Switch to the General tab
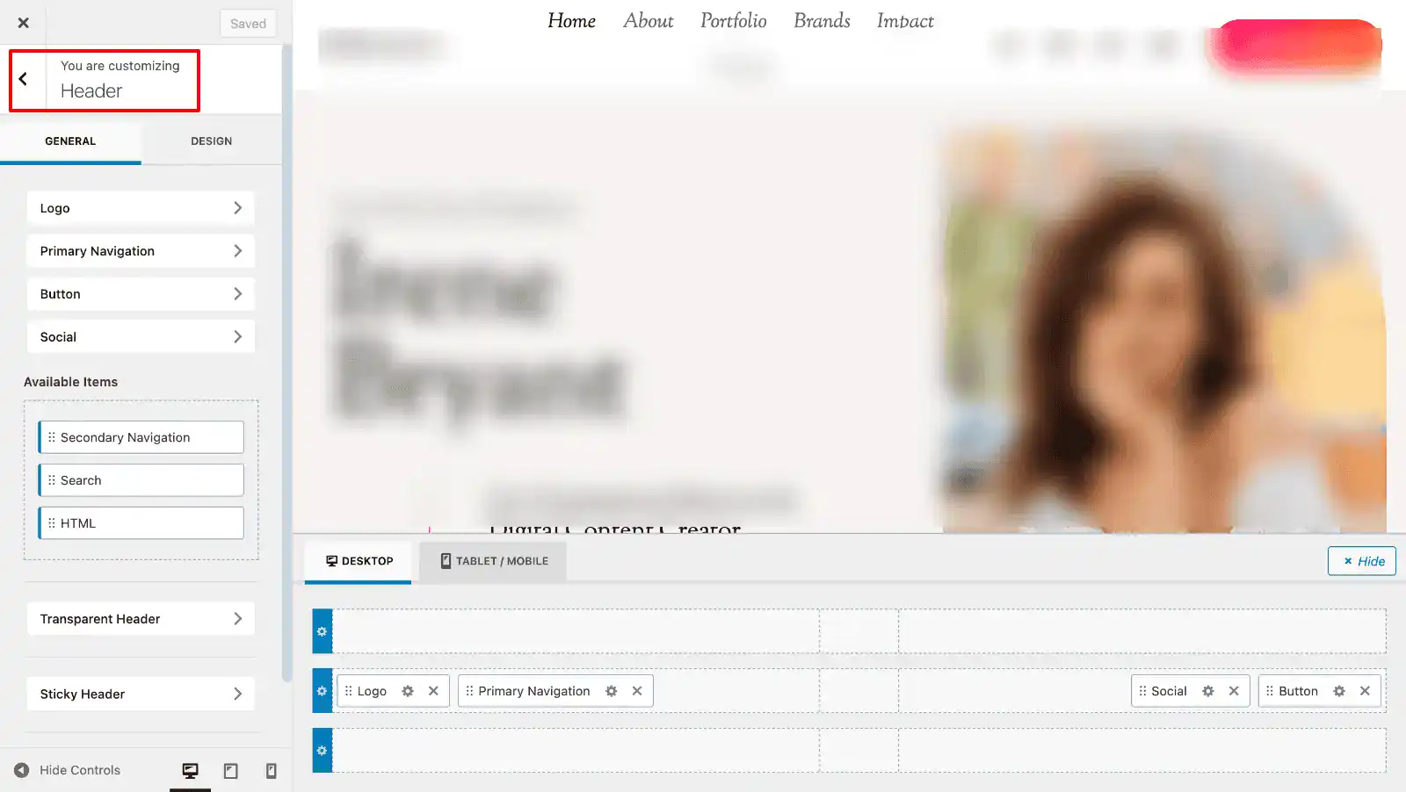This screenshot has width=1406, height=792. 70,140
